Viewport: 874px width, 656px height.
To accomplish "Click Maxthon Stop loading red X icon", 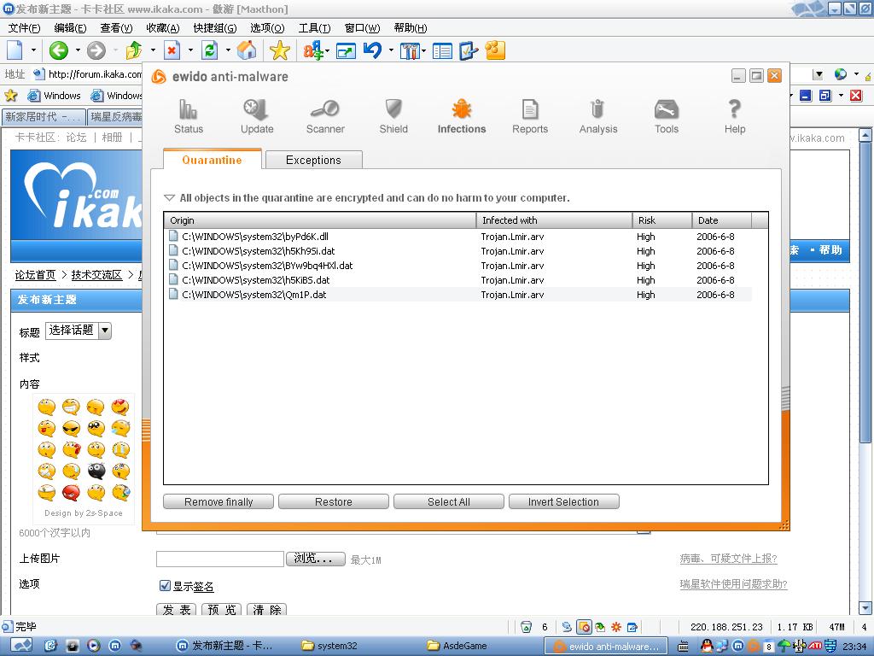I will [172, 50].
